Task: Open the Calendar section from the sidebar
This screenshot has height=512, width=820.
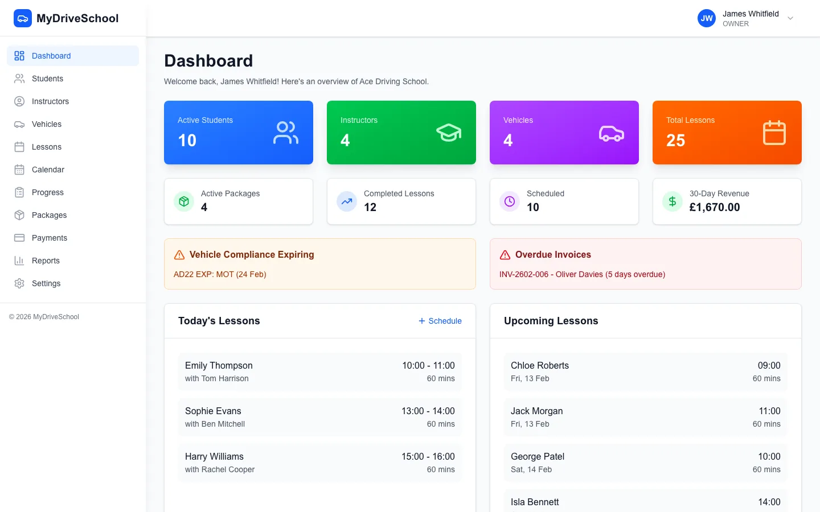Action: click(19, 170)
